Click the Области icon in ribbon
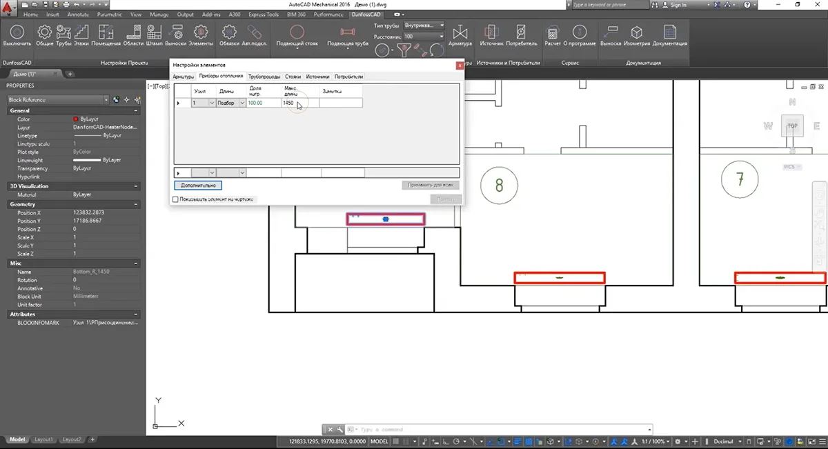This screenshot has height=449, width=828. (132, 32)
